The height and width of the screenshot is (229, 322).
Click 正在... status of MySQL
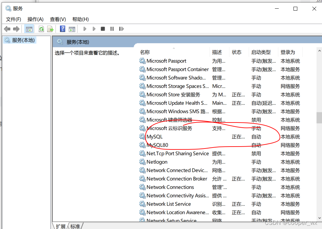pos(238,137)
